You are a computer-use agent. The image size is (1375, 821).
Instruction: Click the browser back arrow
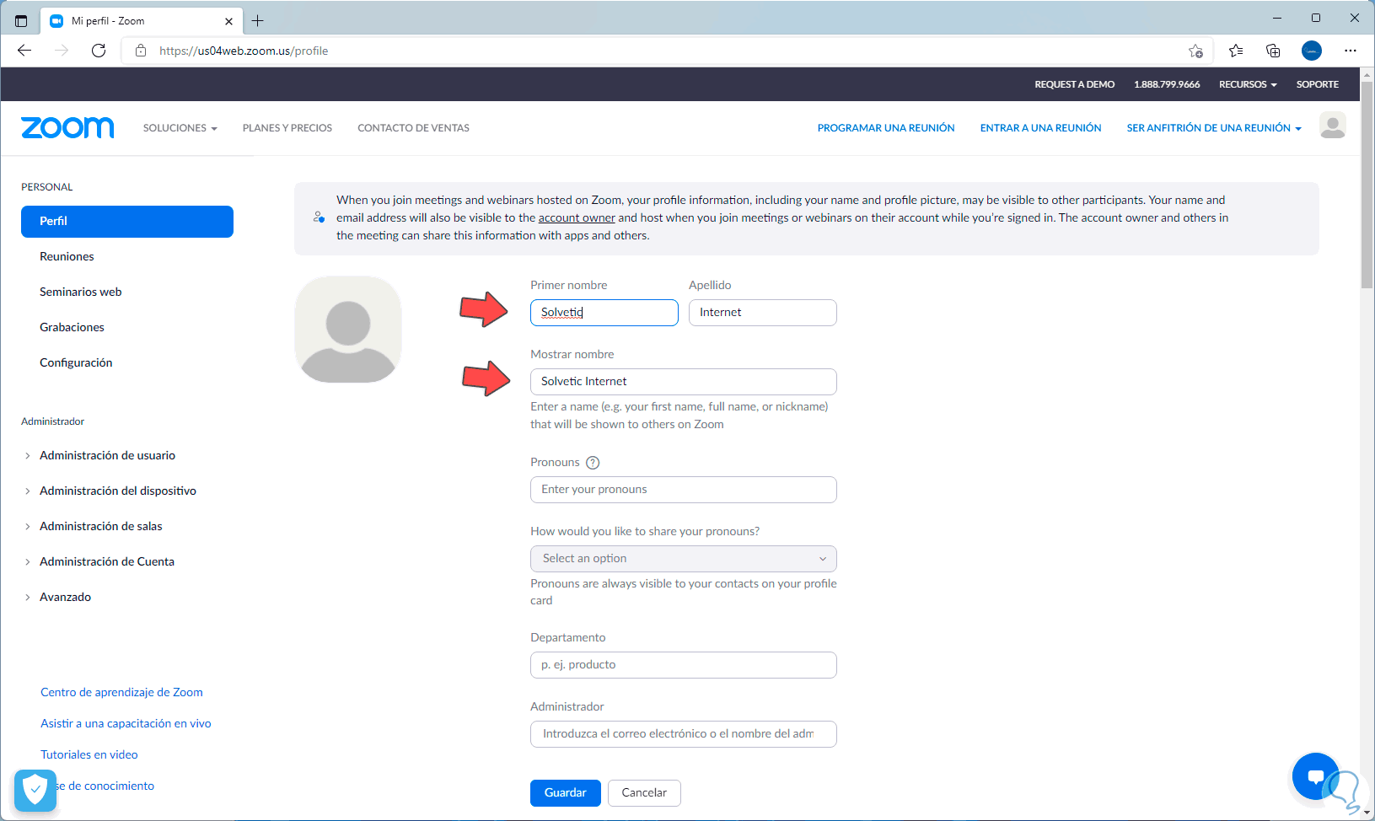coord(24,51)
